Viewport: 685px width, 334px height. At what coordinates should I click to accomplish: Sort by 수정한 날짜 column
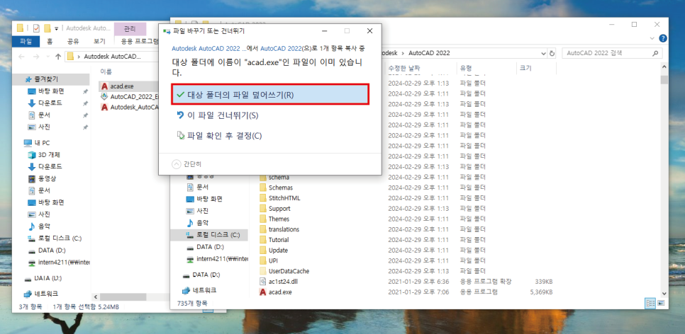(x=404, y=69)
